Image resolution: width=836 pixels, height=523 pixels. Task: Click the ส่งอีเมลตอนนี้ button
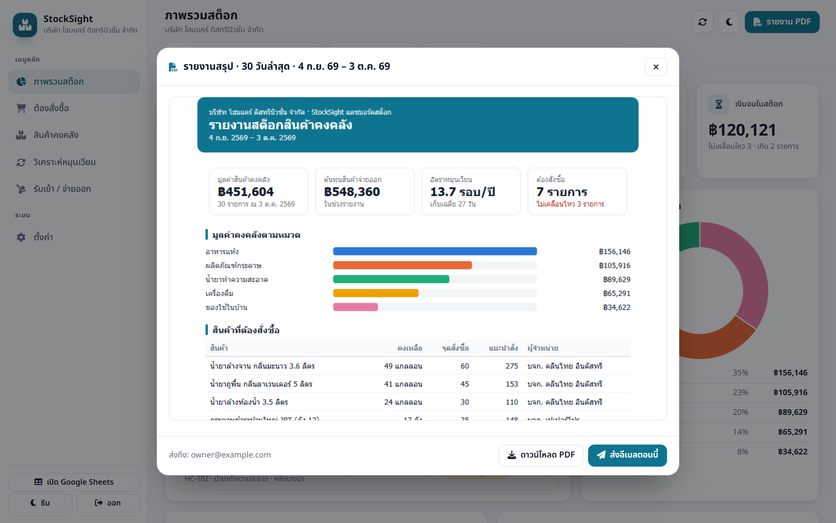[x=627, y=455]
